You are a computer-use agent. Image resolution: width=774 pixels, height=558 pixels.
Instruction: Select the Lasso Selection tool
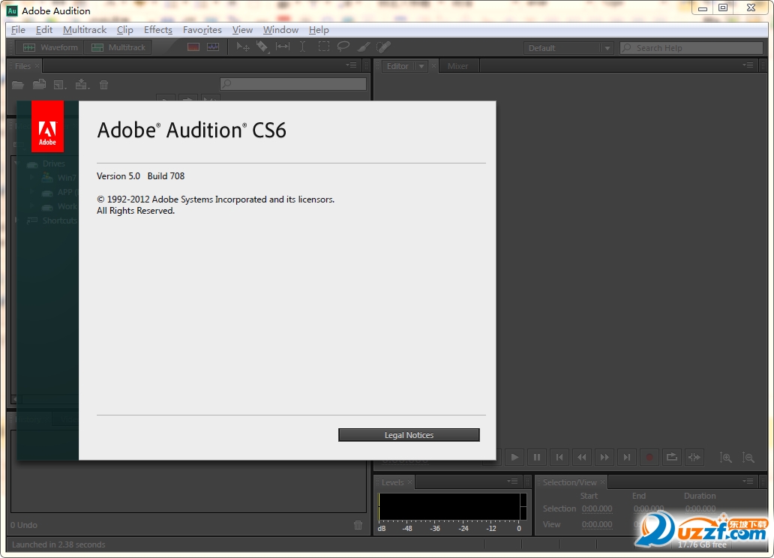point(343,47)
